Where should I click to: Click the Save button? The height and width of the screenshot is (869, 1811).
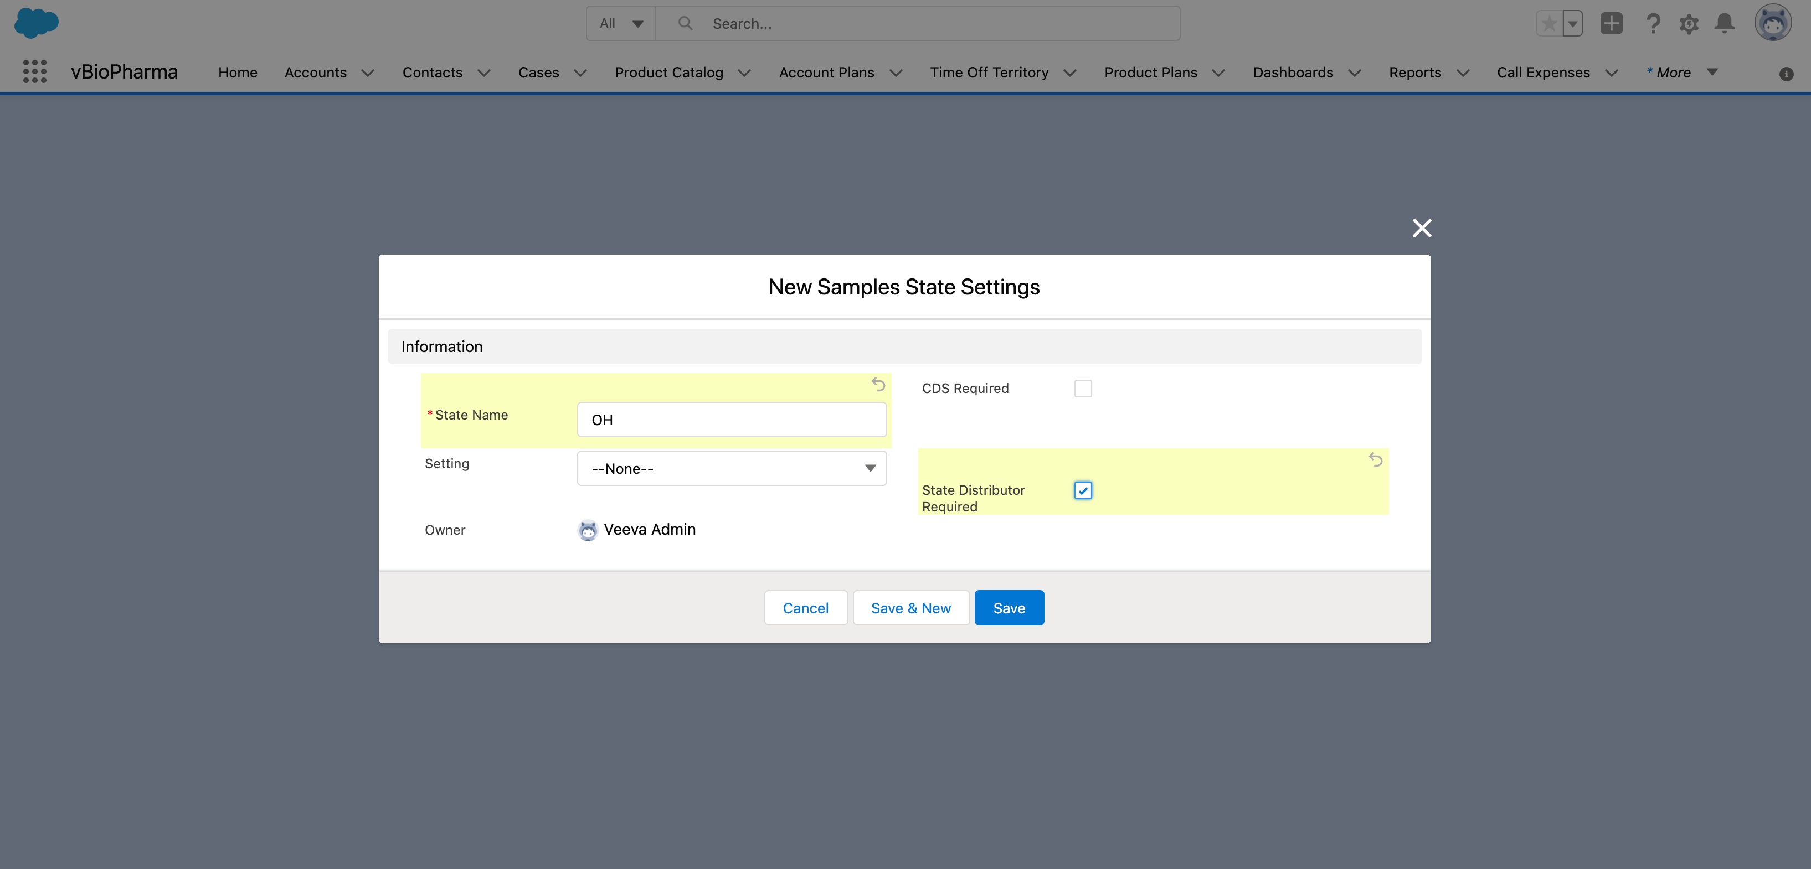coord(1009,607)
